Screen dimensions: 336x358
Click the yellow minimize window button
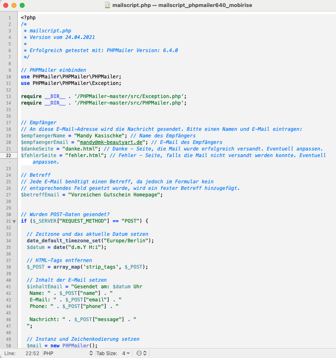click(x=14, y=5)
